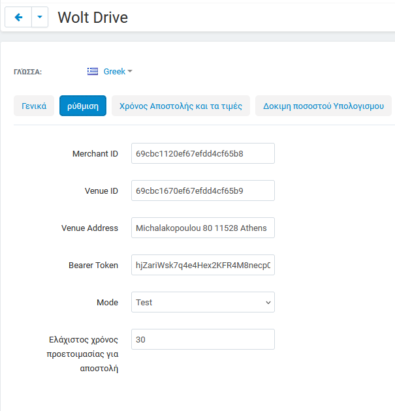395x411 pixels.
Task: Expand the Mode dropdown showing Test
Action: click(x=203, y=302)
